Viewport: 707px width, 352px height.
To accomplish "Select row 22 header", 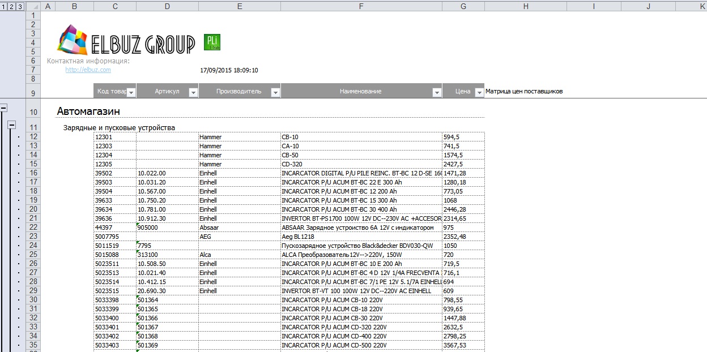I will (33, 227).
